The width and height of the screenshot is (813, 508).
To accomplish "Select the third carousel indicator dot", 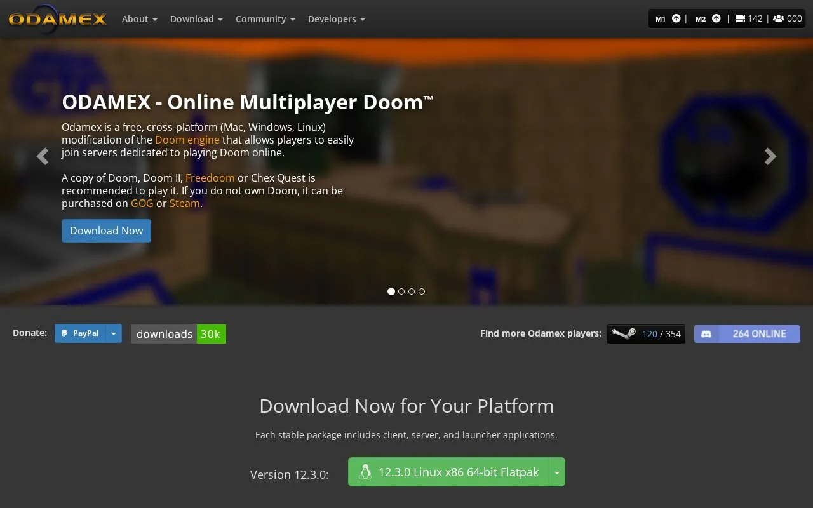I will (412, 291).
